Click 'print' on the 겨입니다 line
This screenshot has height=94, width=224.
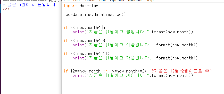[78, 75]
